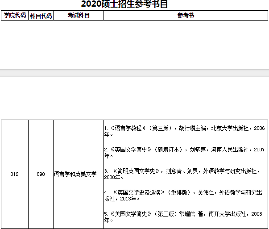Viewport: 269px width, 229px height.
Task: Select the 科目代码 header cell
Action: click(41, 16)
